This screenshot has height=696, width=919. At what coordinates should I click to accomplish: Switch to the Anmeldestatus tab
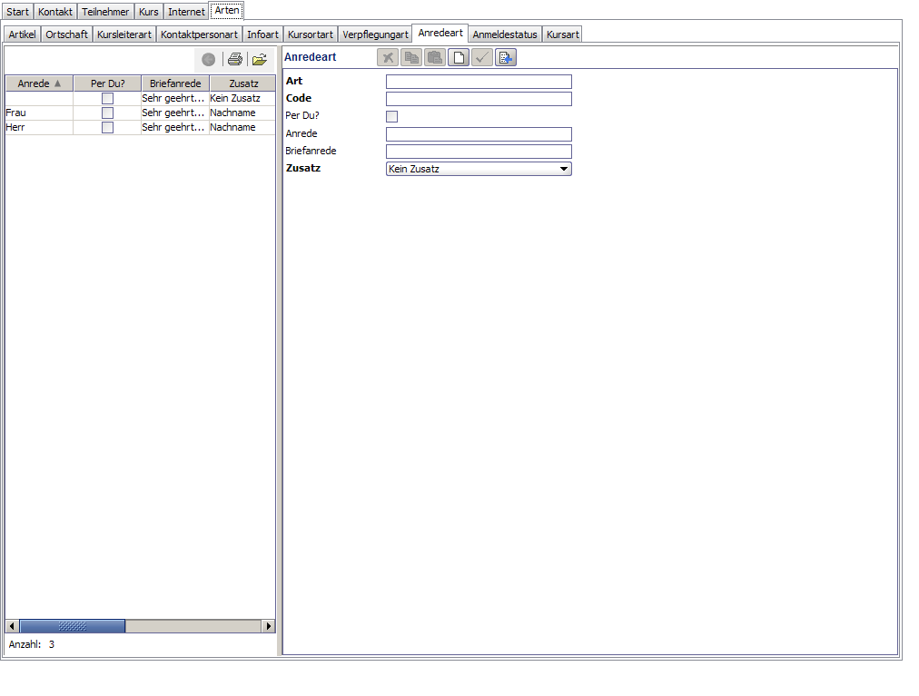tap(505, 34)
